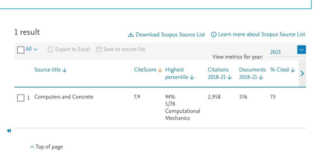Click the orange CiteScore sort arrow
315x151 pixels.
160,70
